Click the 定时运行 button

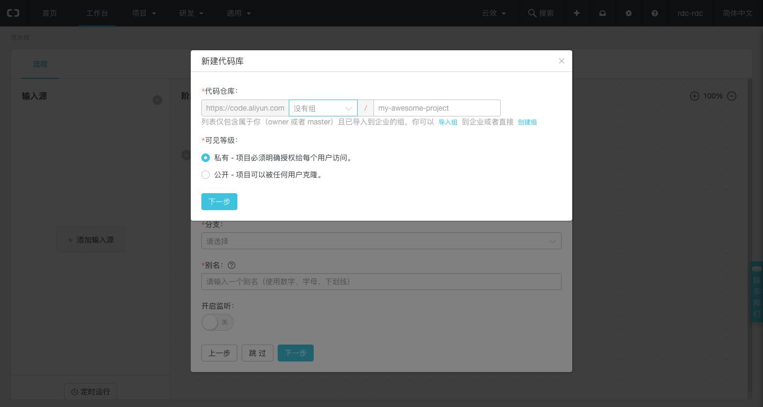pyautogui.click(x=91, y=392)
